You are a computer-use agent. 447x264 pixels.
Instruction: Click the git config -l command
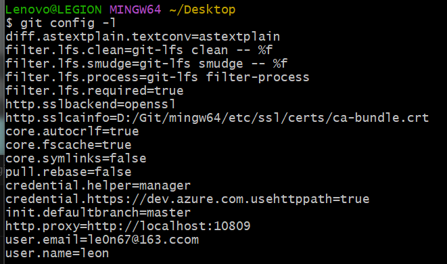pyautogui.click(x=68, y=23)
